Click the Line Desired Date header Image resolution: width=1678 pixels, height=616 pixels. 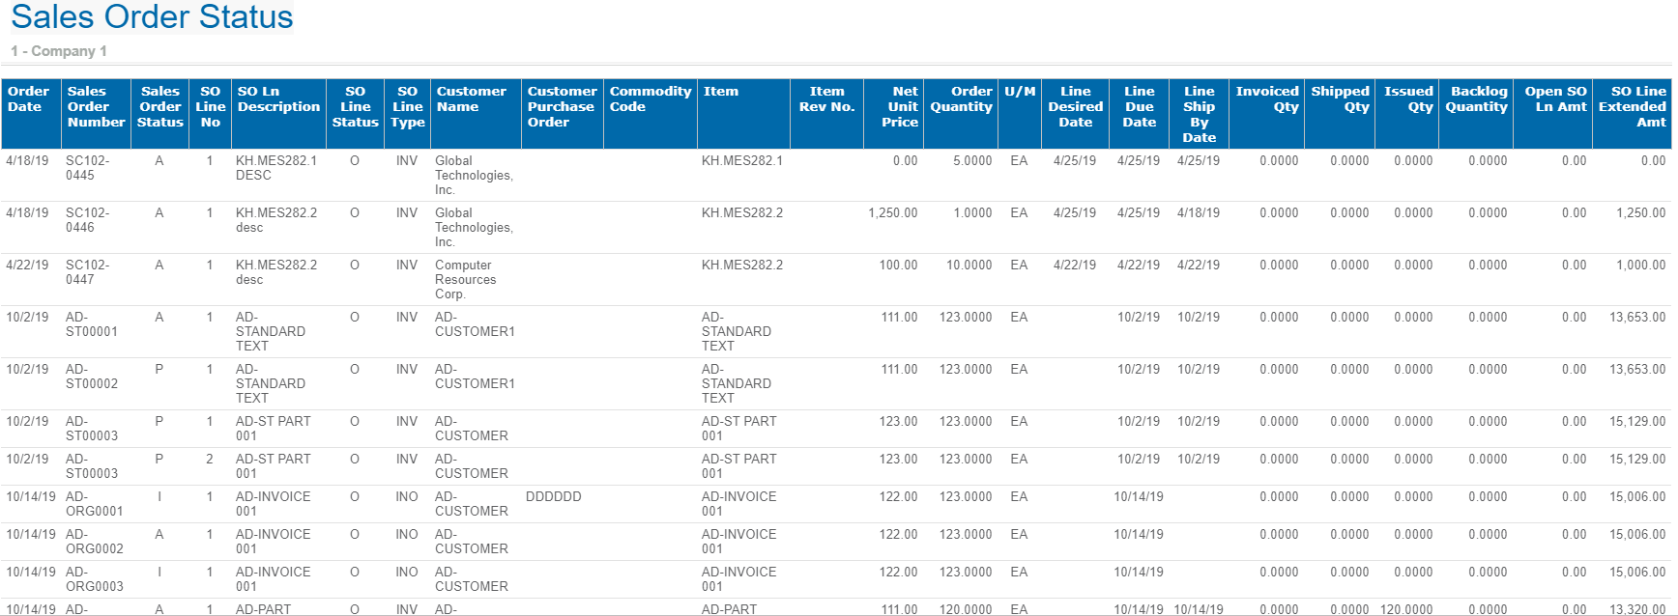(x=1075, y=107)
